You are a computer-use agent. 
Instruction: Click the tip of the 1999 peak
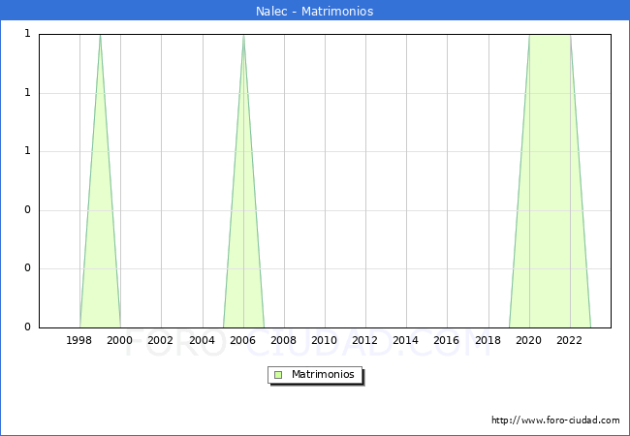(100, 36)
